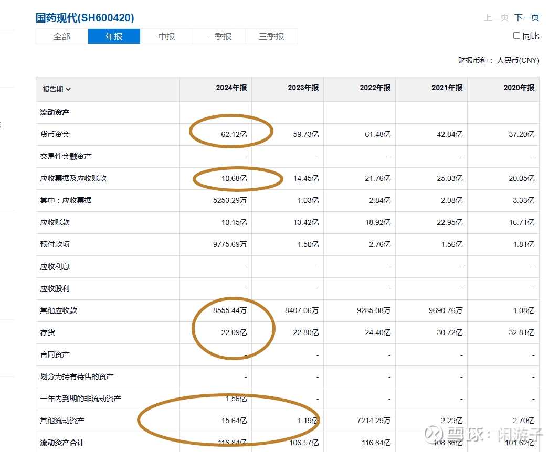Click the 国药现代(SH600420) title
Screen dimensions: 560x452
pos(85,18)
